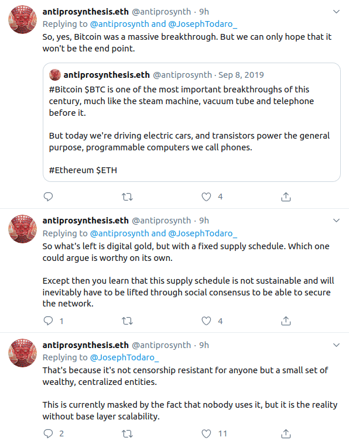
Task: Like the "digital gold" tweet
Action: point(206,321)
